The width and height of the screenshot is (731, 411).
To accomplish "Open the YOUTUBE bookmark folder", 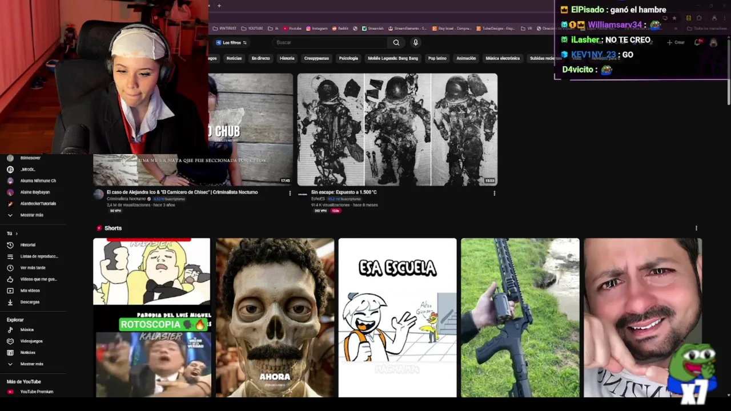I will pos(252,28).
